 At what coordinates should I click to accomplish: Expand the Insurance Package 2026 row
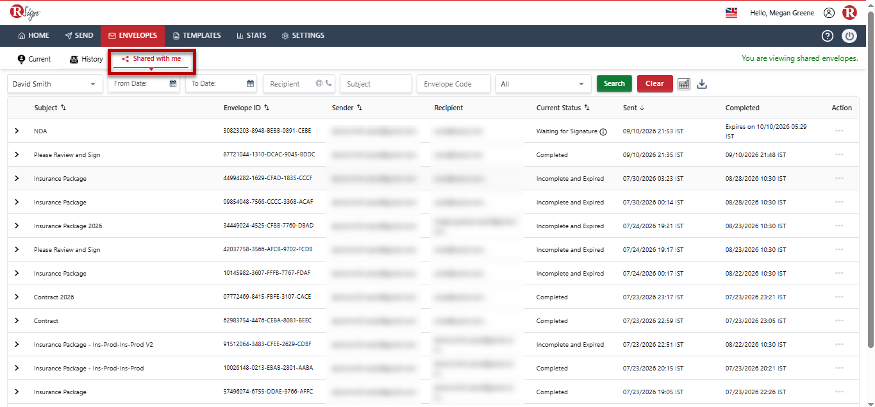[x=17, y=226]
